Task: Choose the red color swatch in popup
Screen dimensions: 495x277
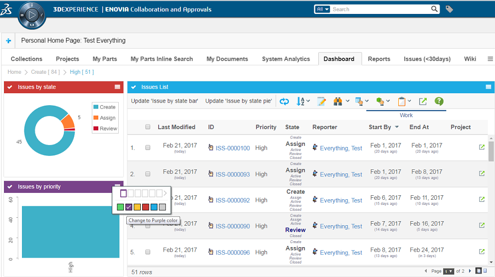Action: pyautogui.click(x=145, y=207)
